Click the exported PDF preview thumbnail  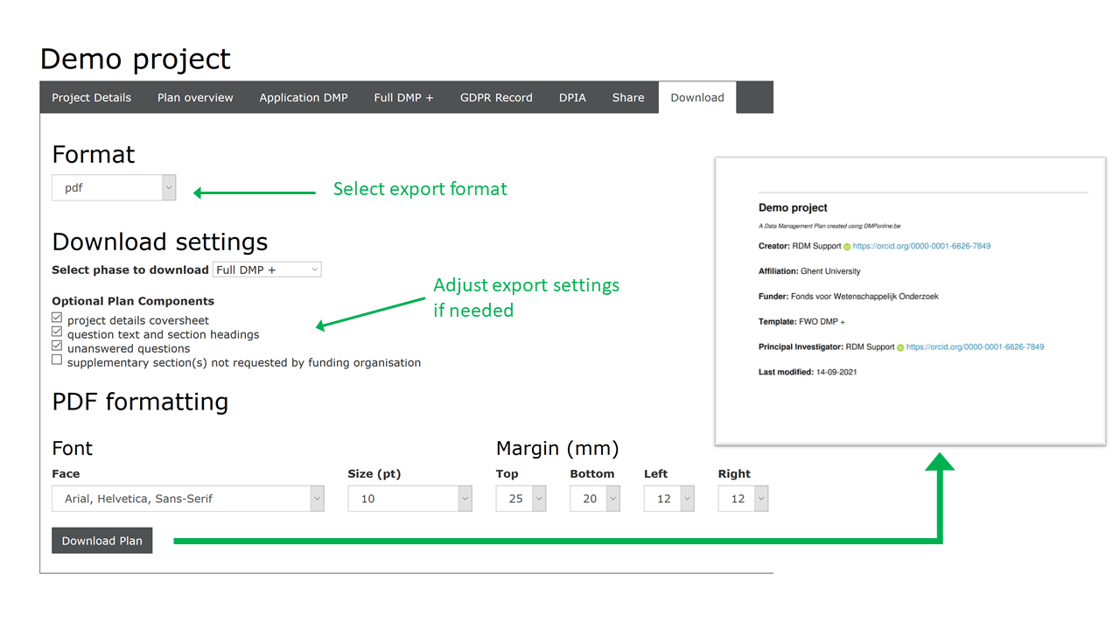[x=909, y=302]
